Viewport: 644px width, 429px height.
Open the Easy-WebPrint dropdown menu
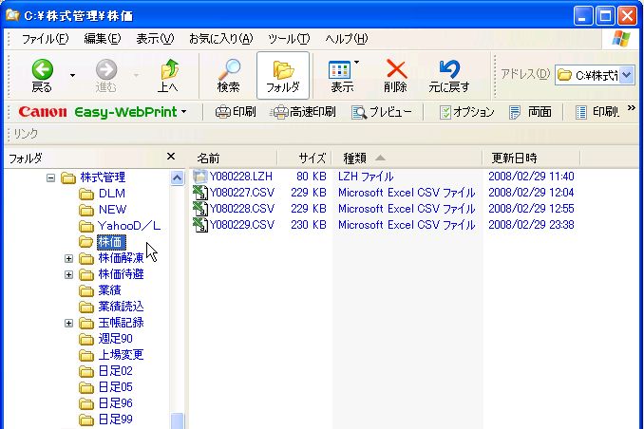pos(183,112)
